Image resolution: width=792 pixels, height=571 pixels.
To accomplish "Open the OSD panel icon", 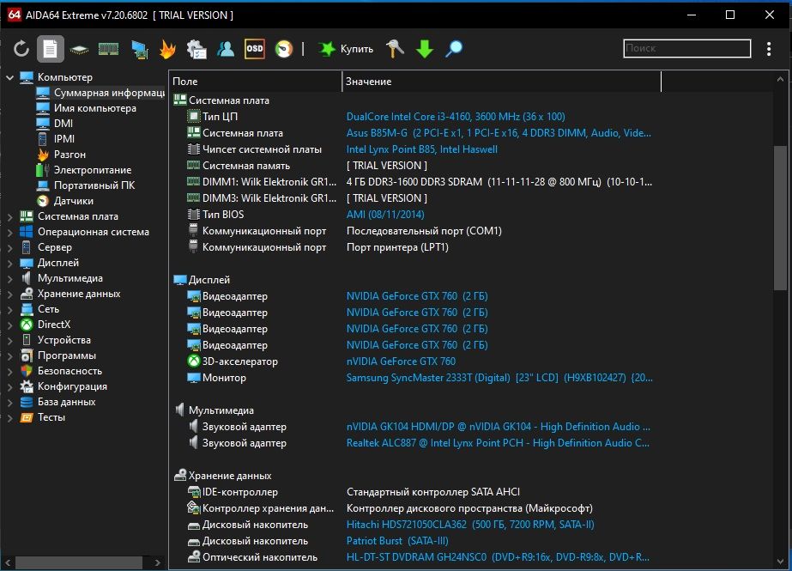I will pos(255,49).
